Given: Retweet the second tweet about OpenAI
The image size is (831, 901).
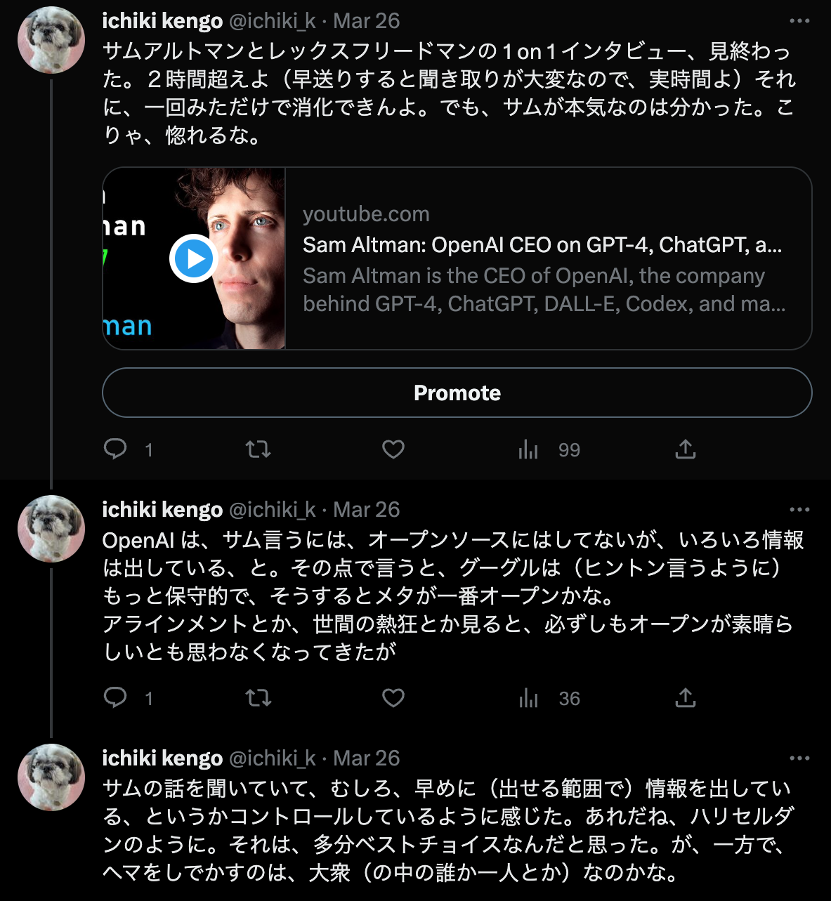Looking at the screenshot, I should tap(259, 697).
